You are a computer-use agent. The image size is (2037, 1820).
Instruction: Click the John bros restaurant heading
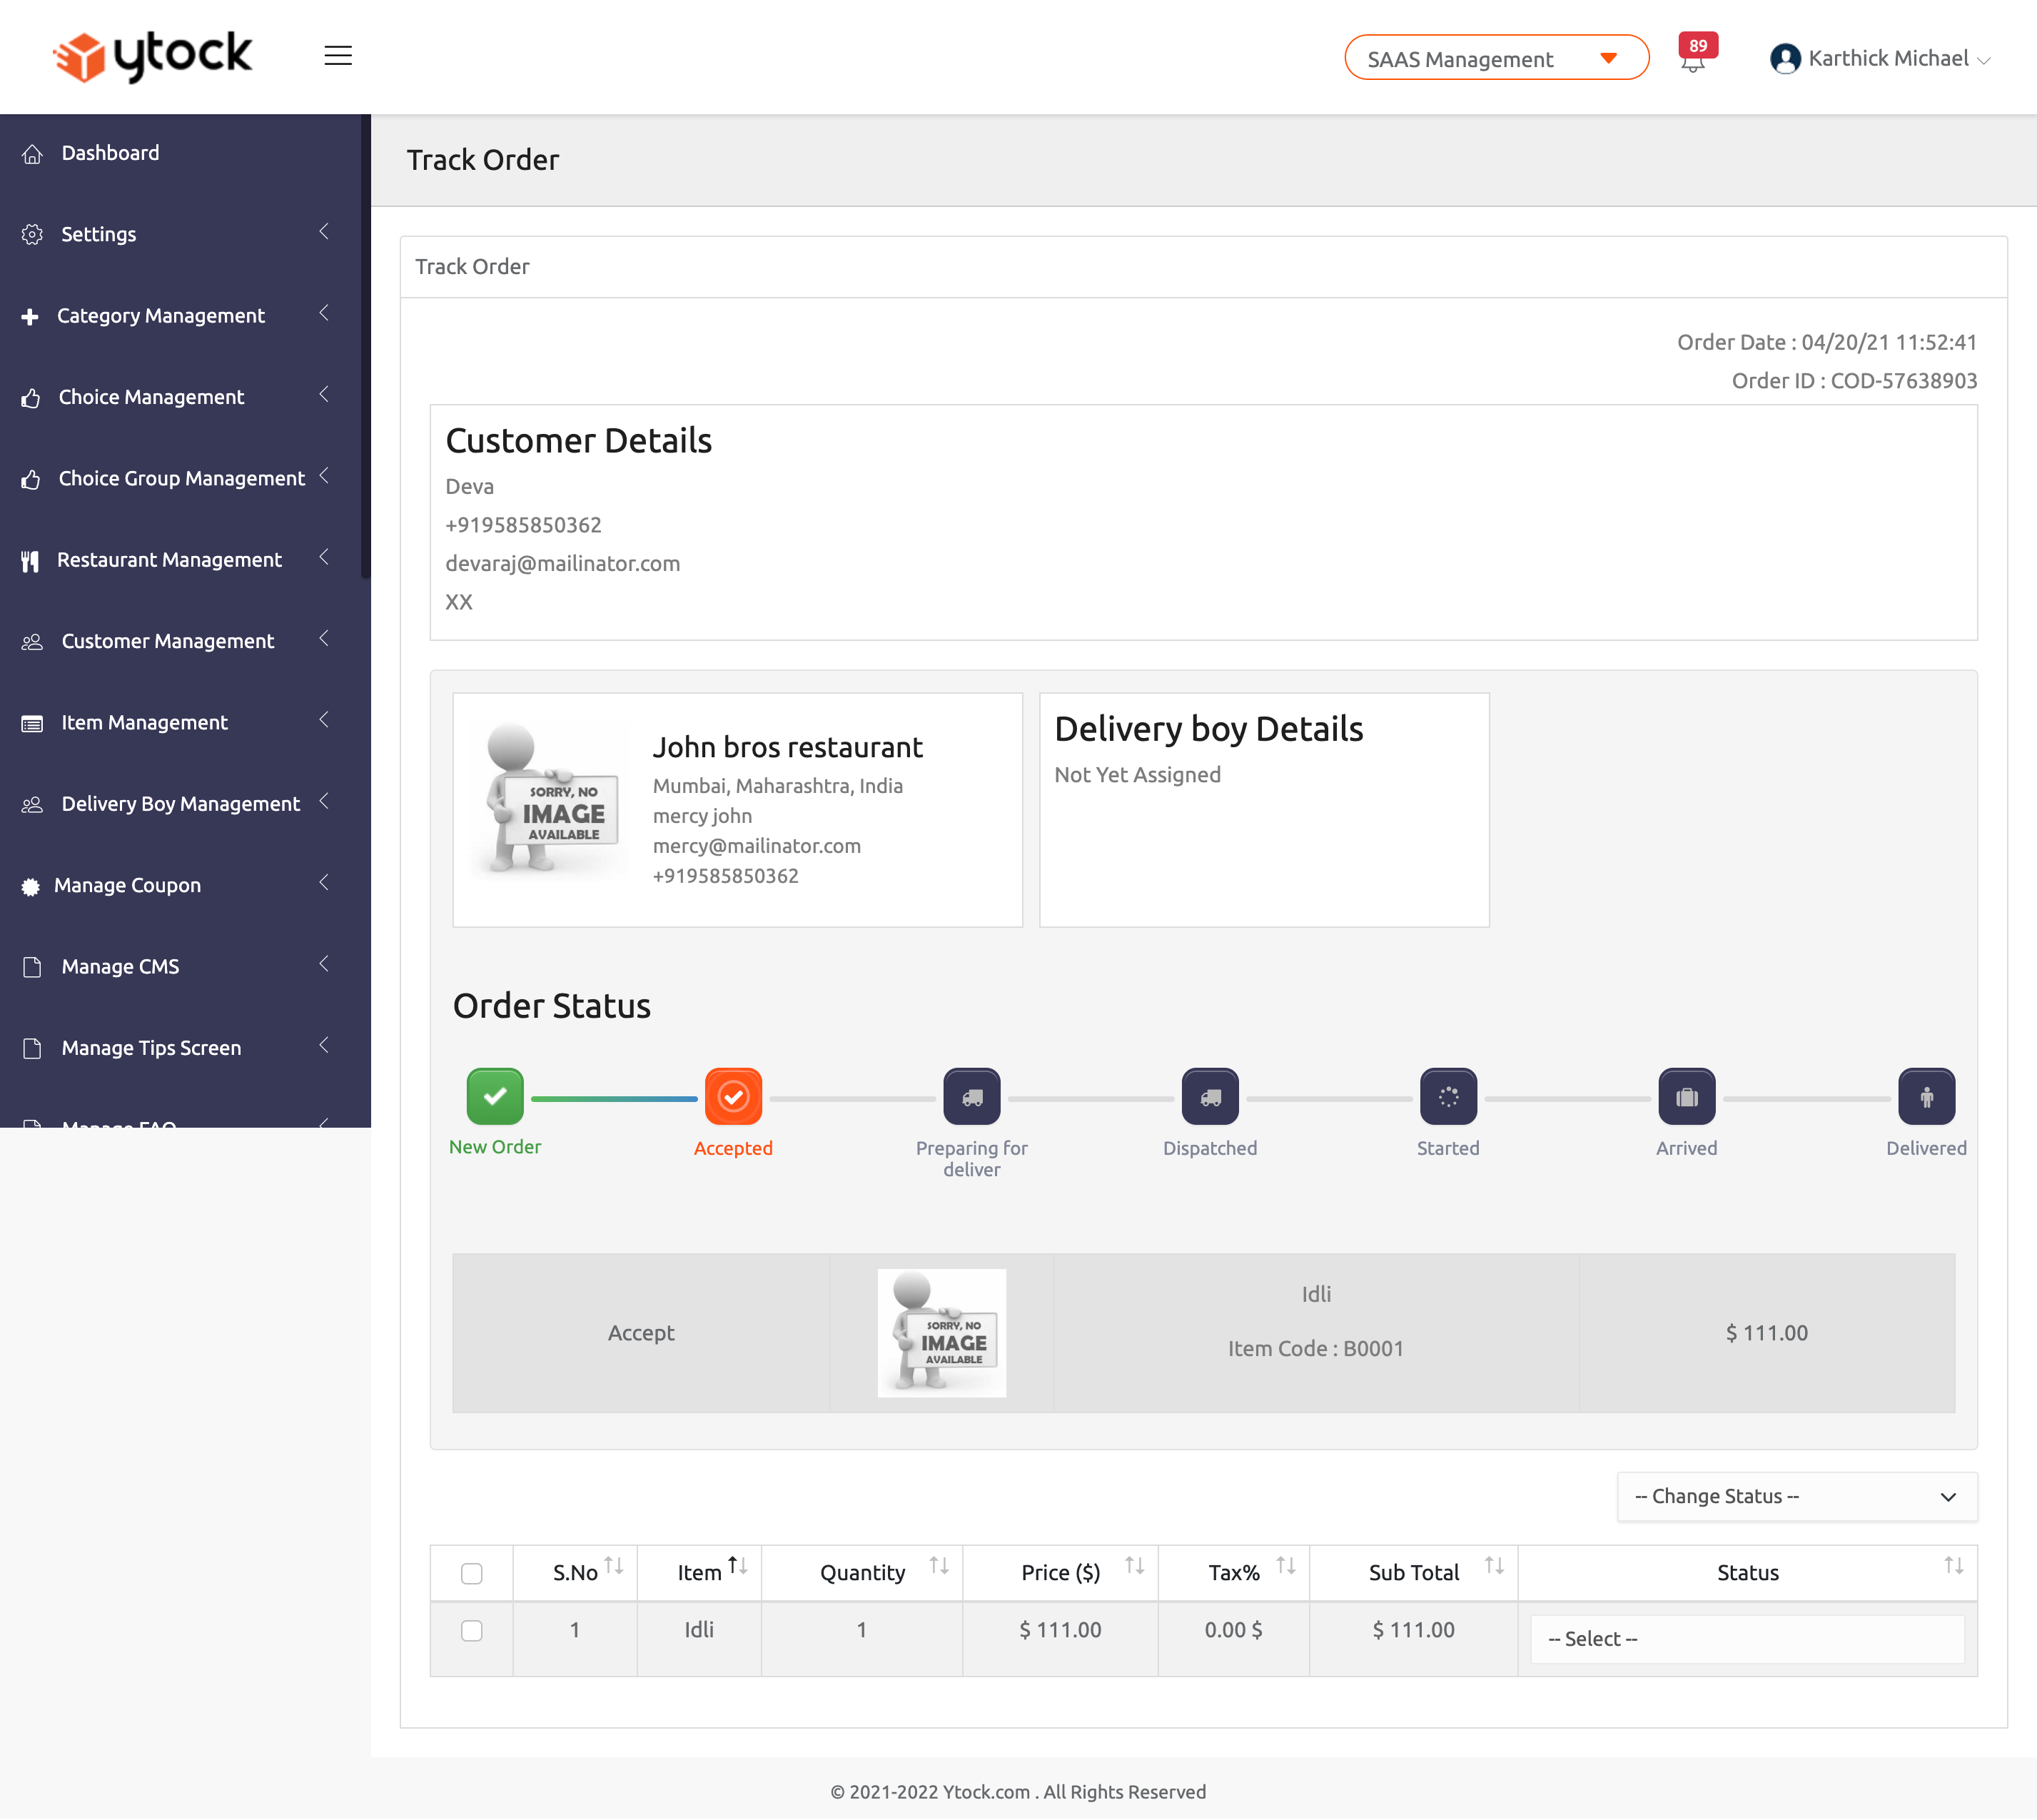(788, 748)
